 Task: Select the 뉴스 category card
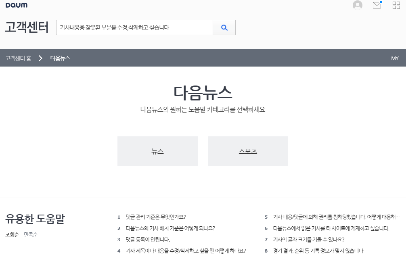[157, 151]
